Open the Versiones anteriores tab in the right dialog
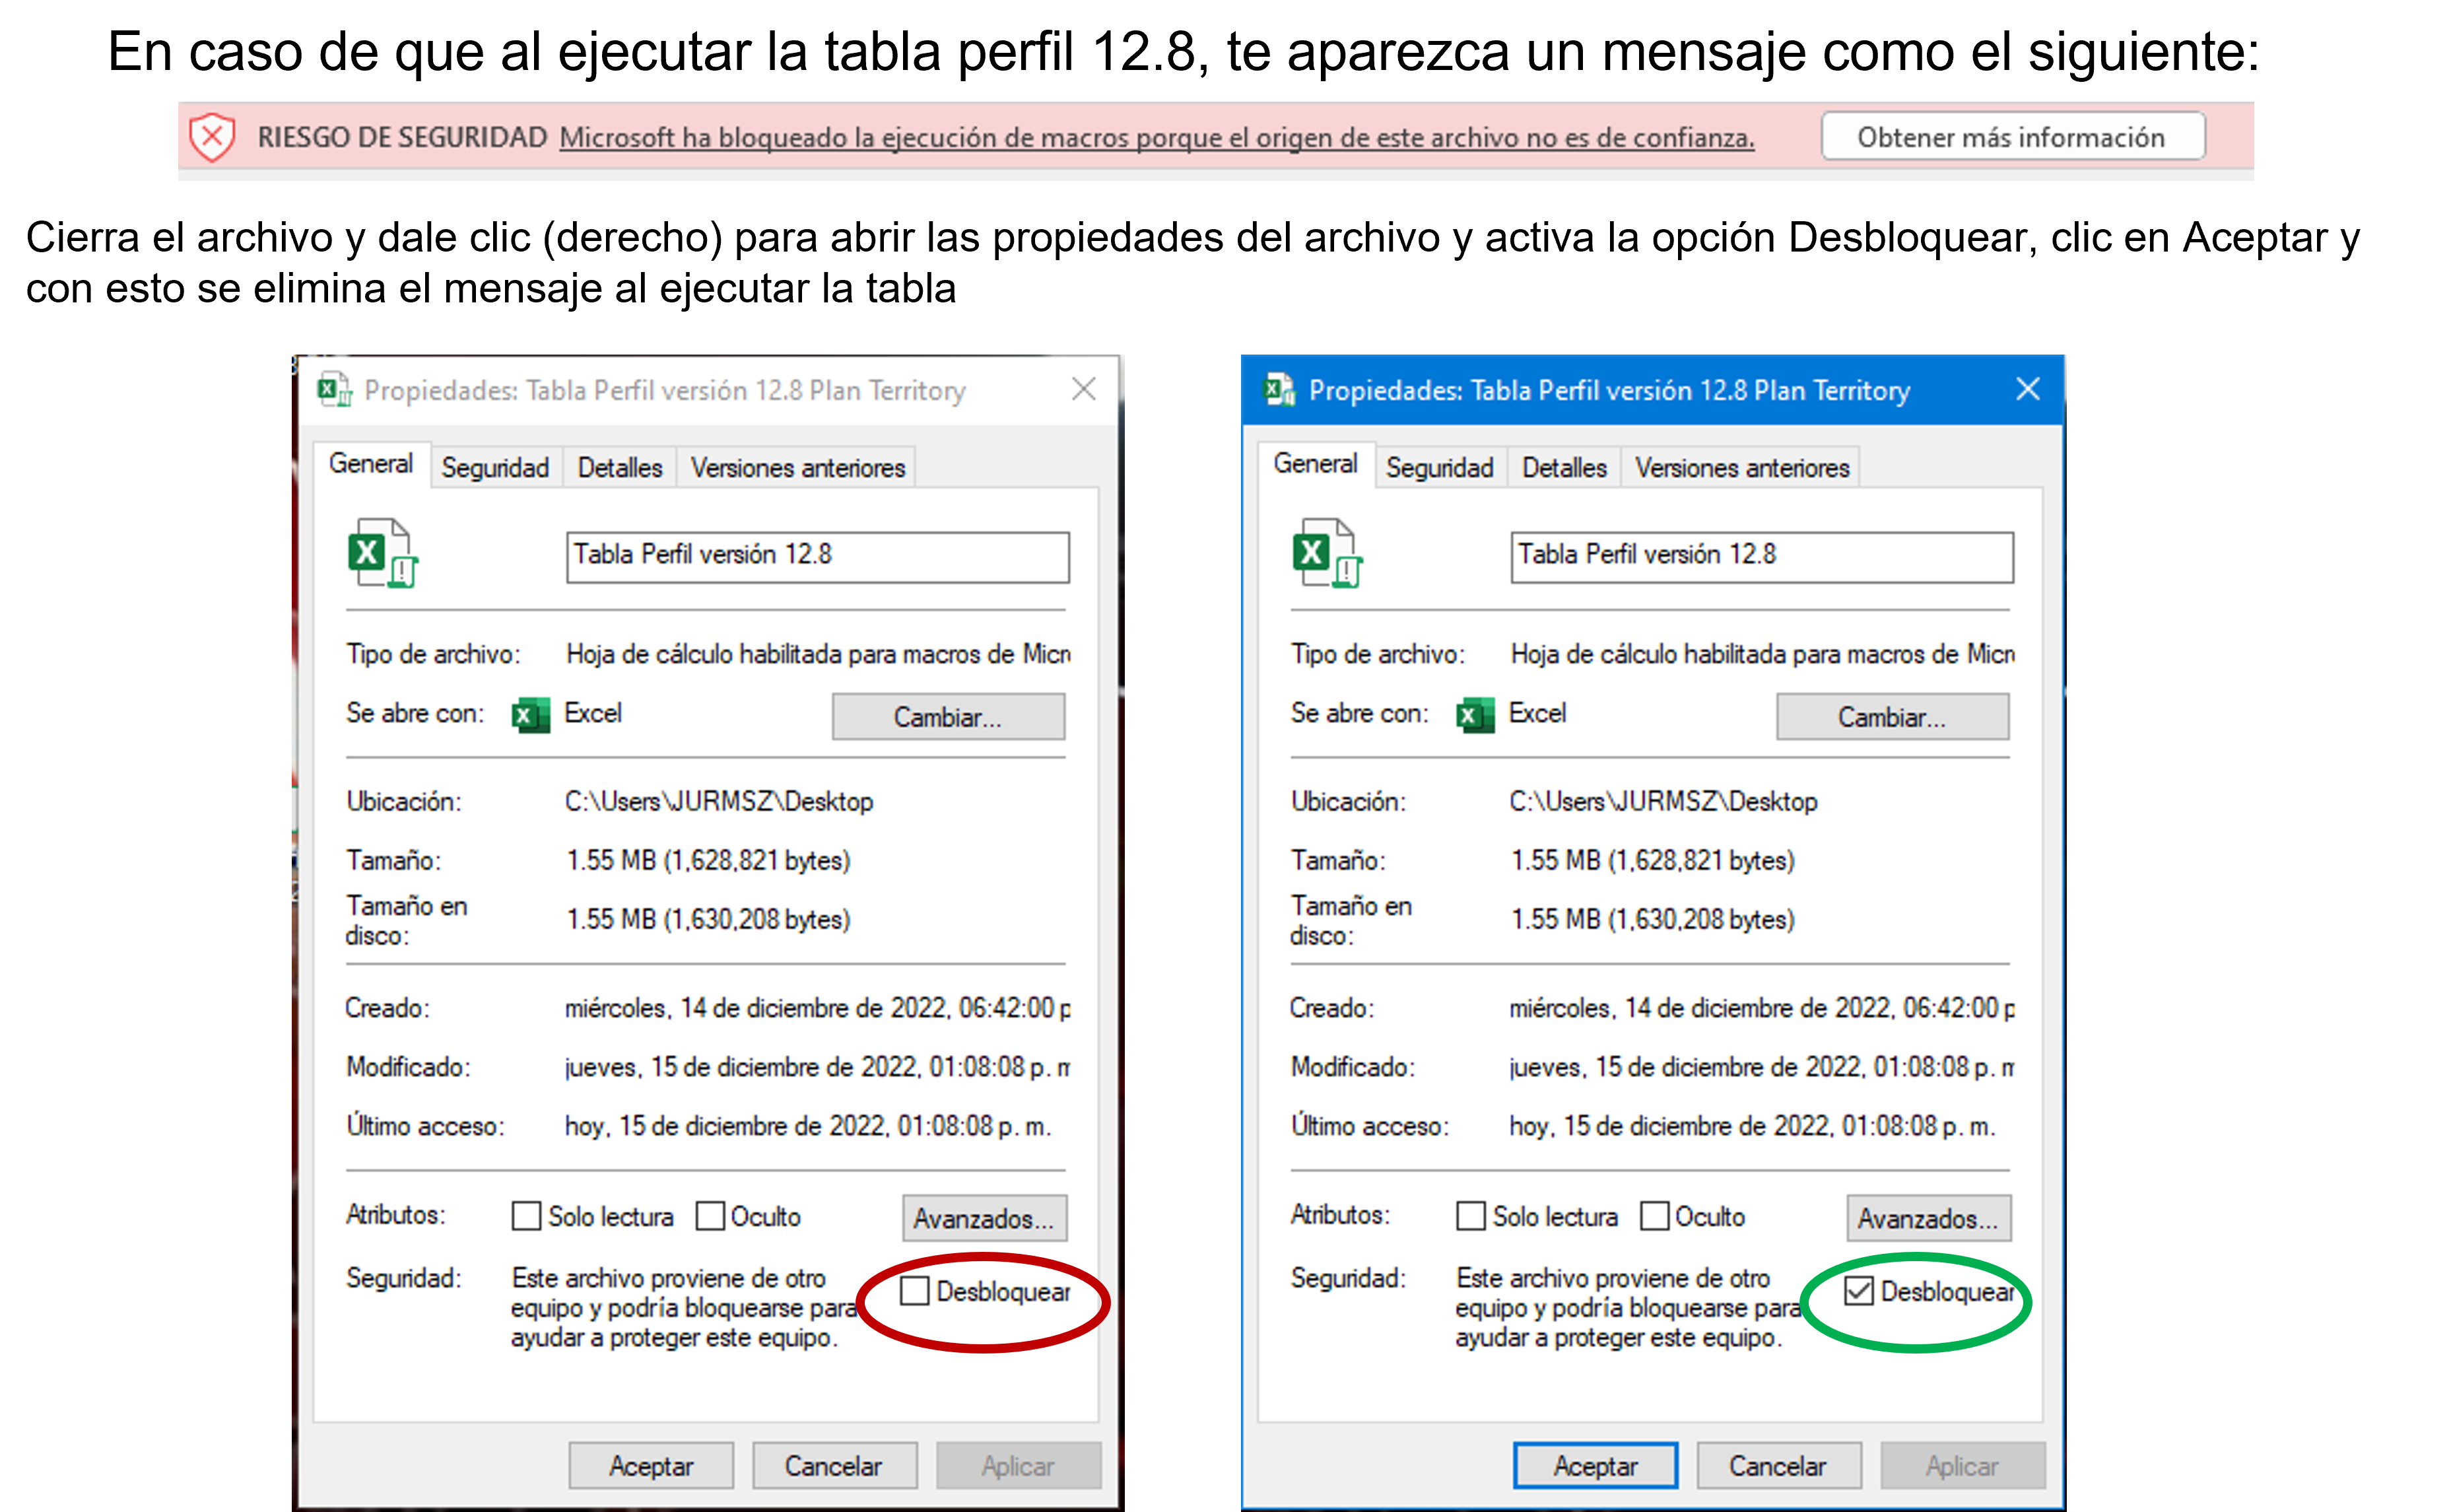 [1741, 467]
